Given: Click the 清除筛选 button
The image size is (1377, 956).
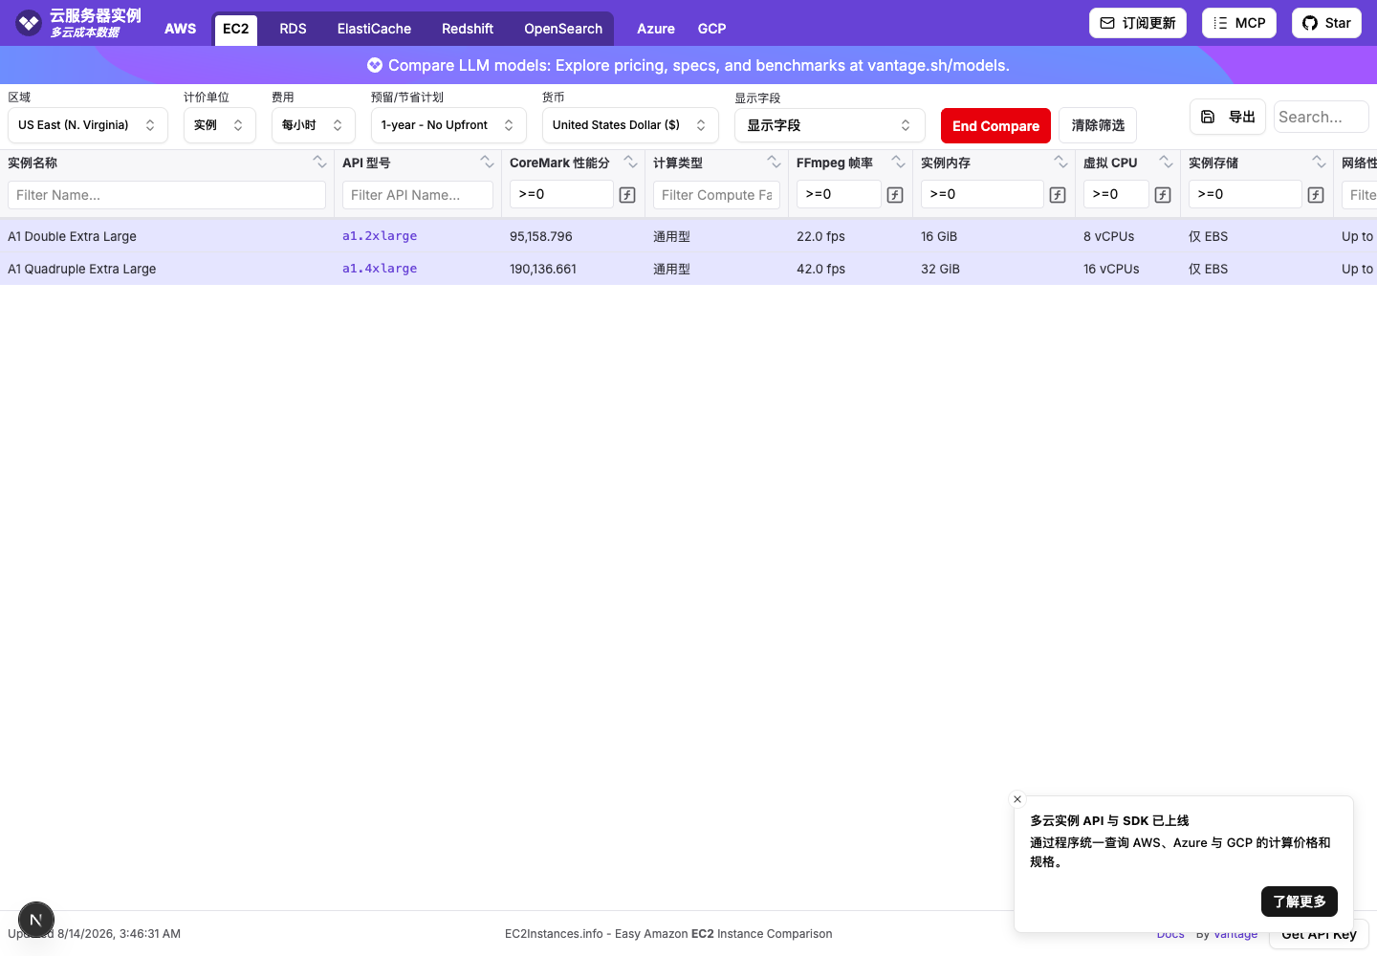Looking at the screenshot, I should (1098, 125).
